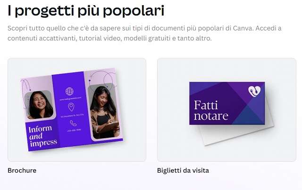Click the phone icon in brochure
The image size is (302, 190).
[73, 123]
